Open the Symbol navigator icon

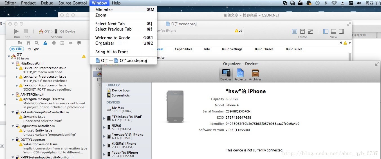28,43
